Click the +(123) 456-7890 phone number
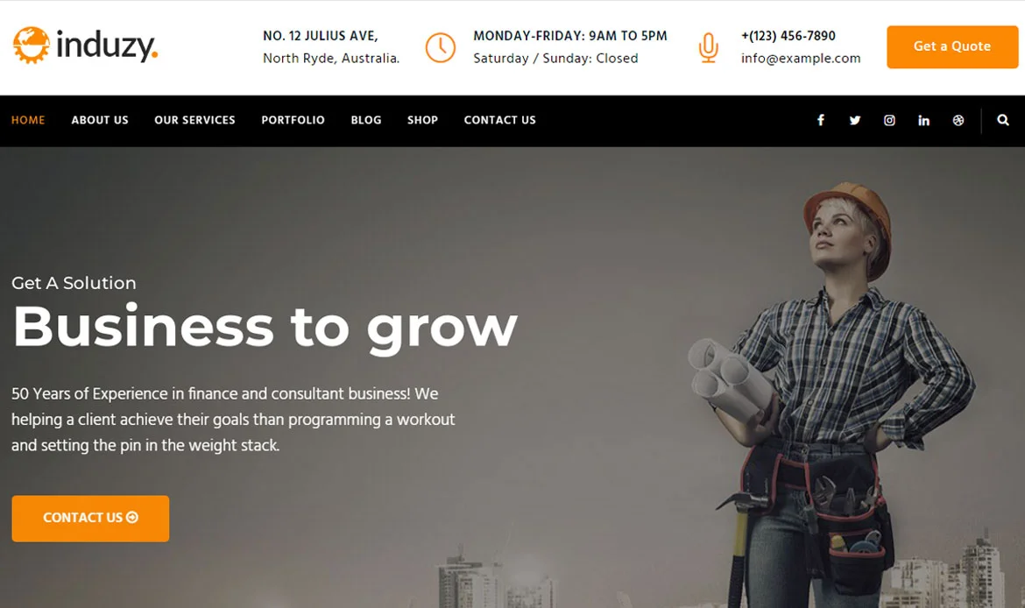 [x=788, y=36]
